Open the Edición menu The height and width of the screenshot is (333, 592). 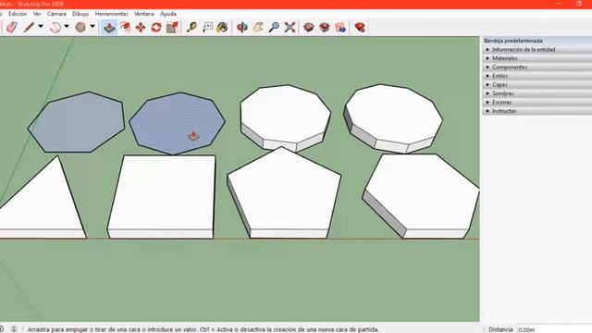click(18, 14)
